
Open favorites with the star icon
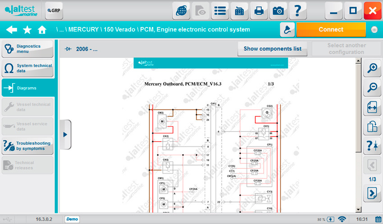tap(27, 30)
